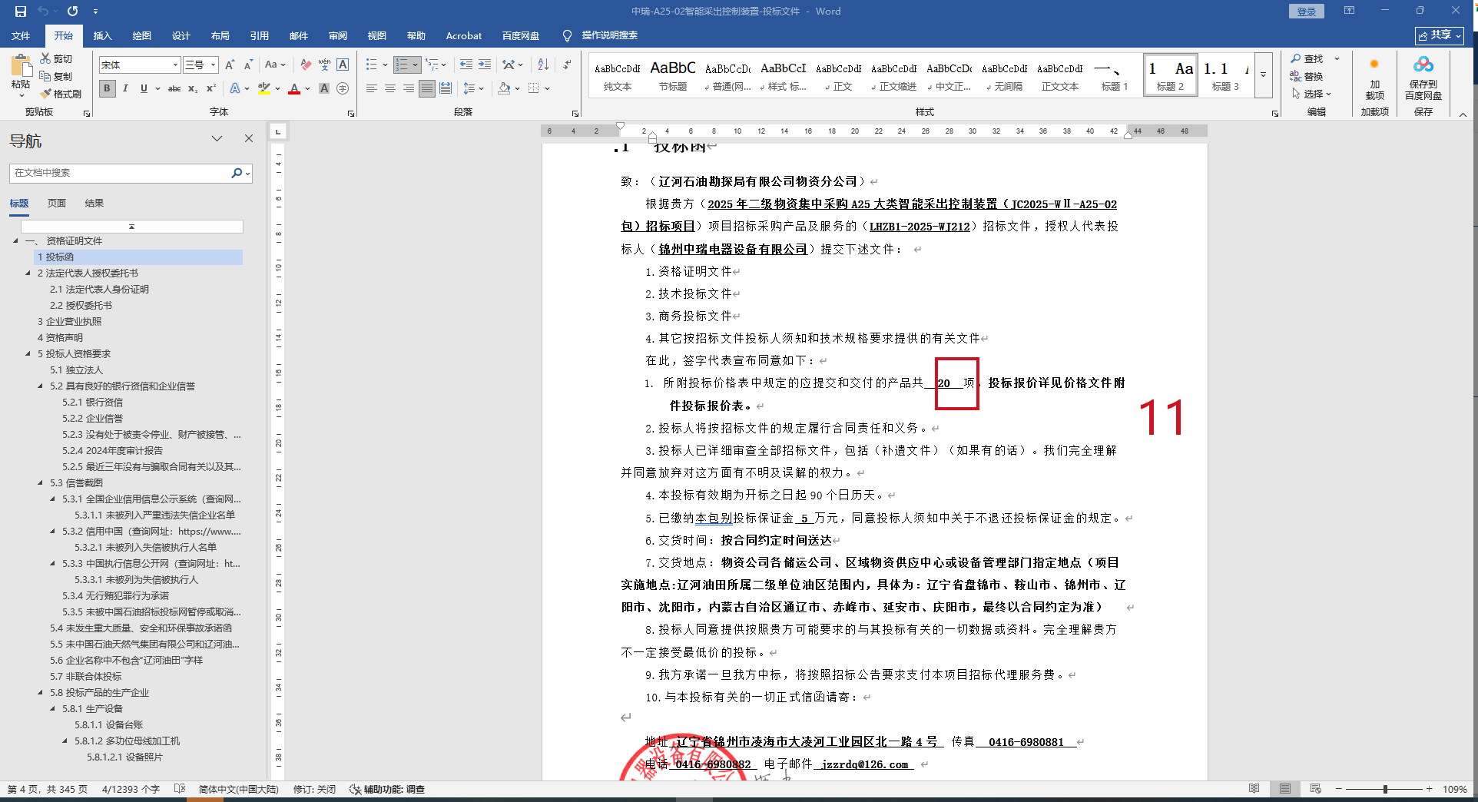Apply the 标题 1 style
Screen dimensions: 1478x802
[1115, 76]
